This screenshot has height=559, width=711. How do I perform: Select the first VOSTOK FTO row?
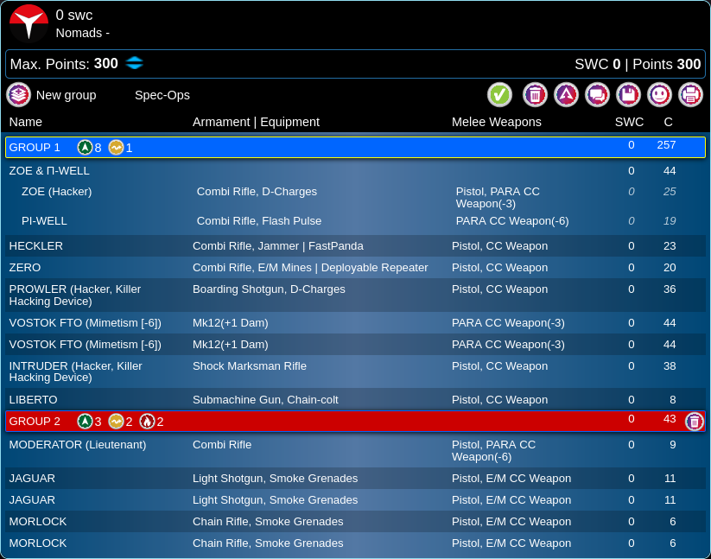coord(356,323)
